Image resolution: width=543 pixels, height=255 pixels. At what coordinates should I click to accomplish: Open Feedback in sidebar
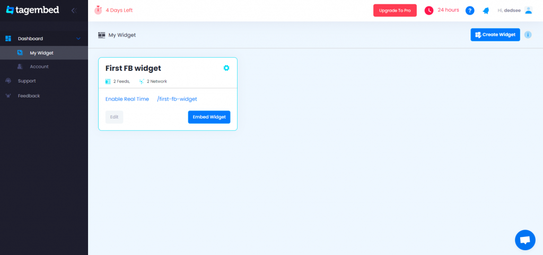point(44,96)
